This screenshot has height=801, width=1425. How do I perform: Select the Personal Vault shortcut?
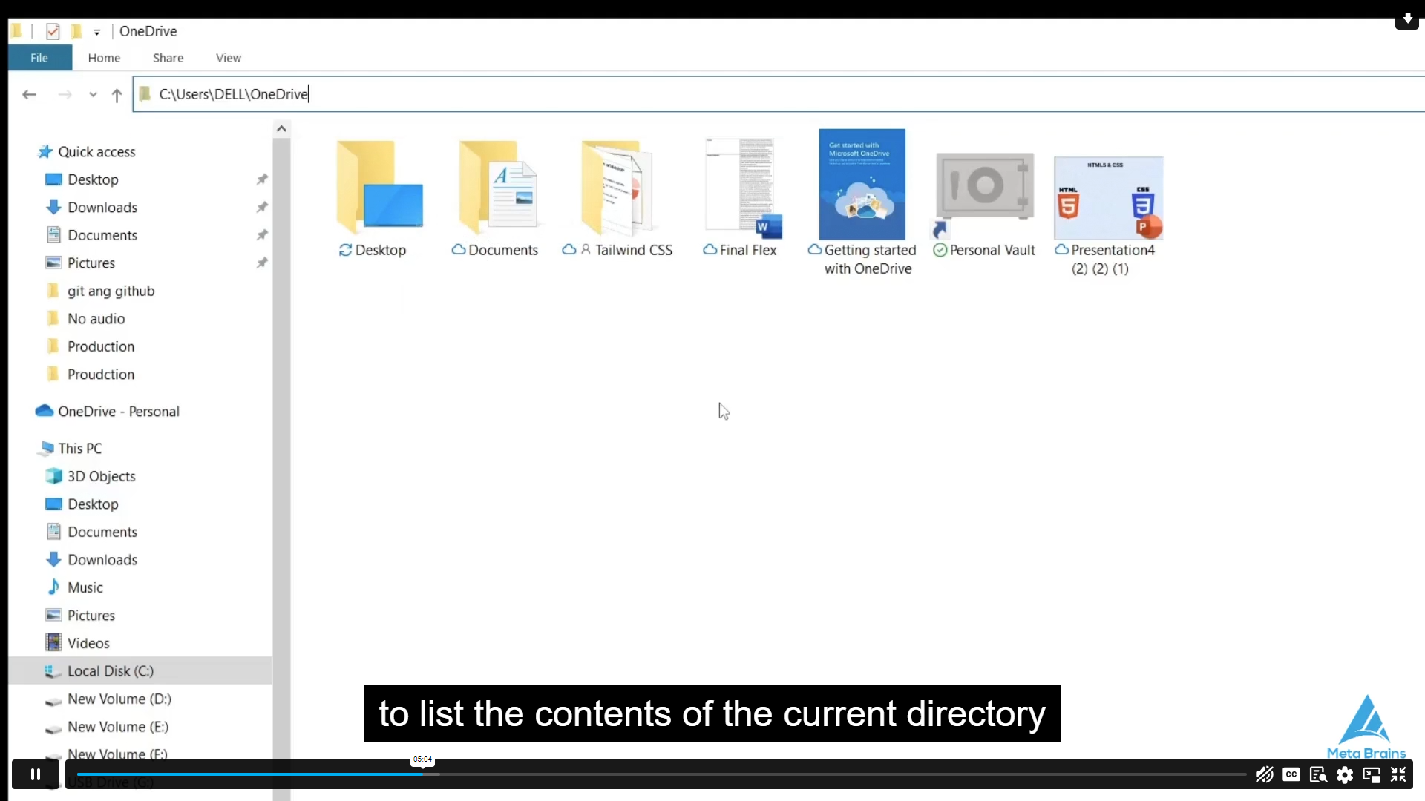(984, 205)
